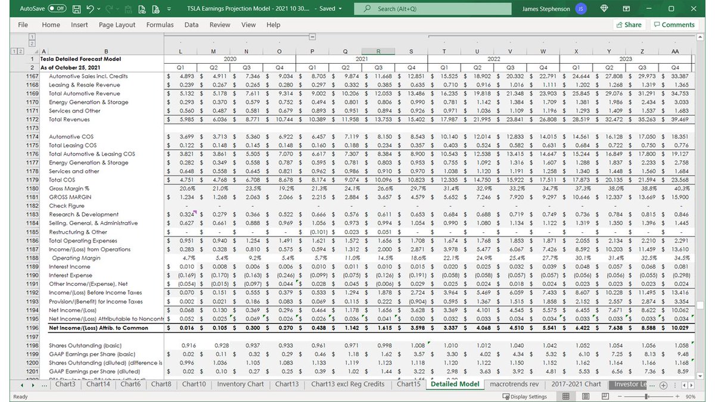Open the Comments pane button
The width and height of the screenshot is (715, 402).
pyautogui.click(x=674, y=25)
